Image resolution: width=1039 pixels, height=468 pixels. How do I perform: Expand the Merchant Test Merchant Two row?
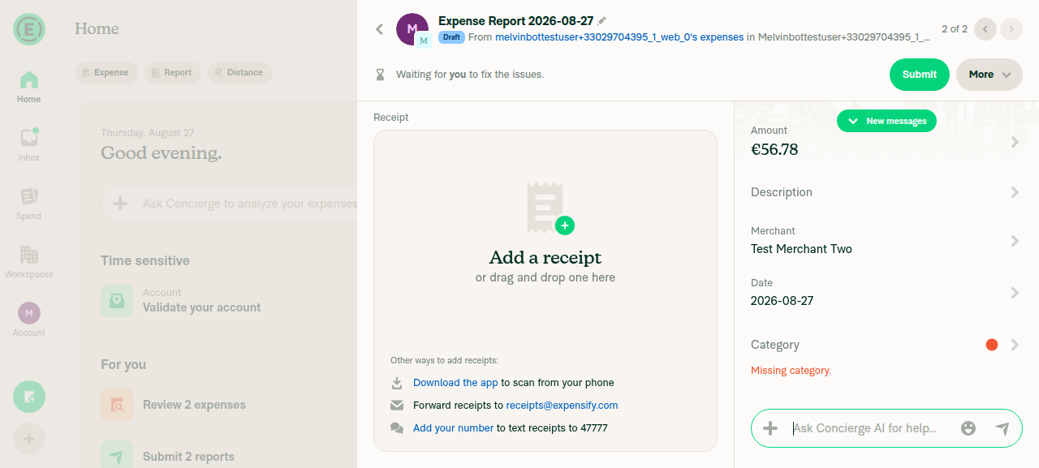[886, 241]
